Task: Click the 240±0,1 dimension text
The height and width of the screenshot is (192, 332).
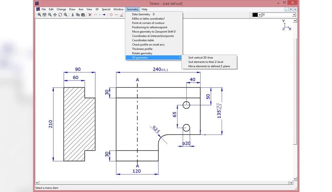Action: click(160, 69)
